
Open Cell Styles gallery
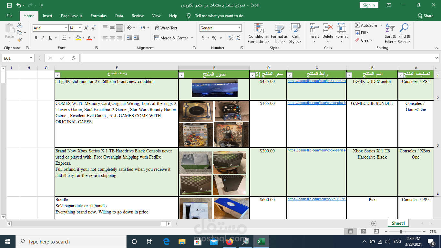[x=295, y=33]
